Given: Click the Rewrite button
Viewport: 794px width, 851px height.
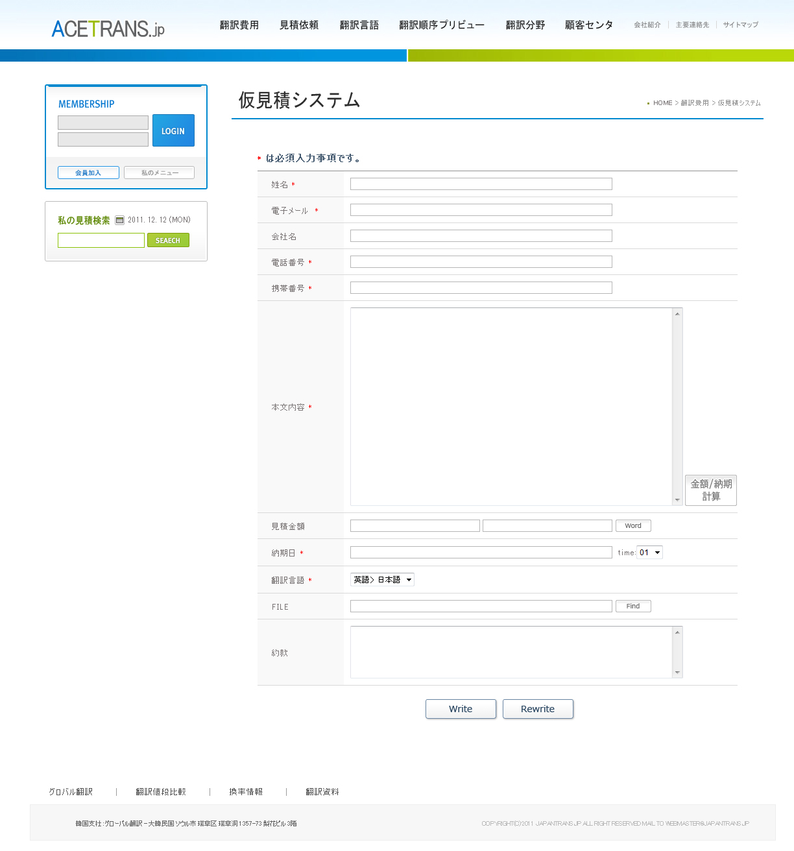Looking at the screenshot, I should 538,709.
